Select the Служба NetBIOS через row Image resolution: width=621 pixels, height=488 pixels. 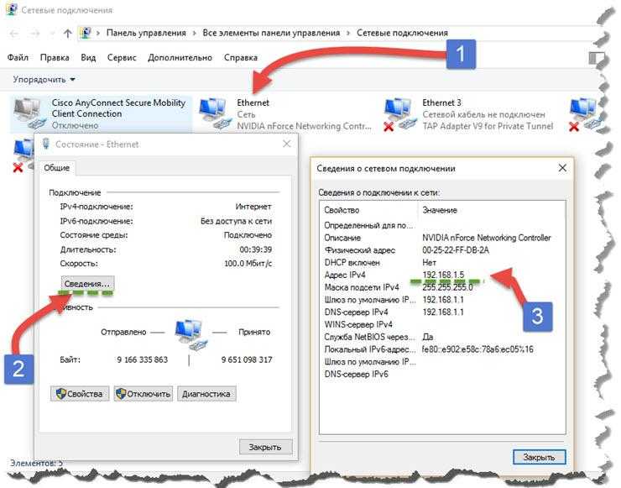click(442, 337)
